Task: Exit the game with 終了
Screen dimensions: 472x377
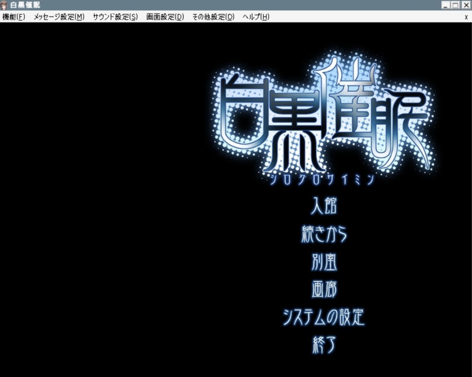Action: click(x=324, y=345)
